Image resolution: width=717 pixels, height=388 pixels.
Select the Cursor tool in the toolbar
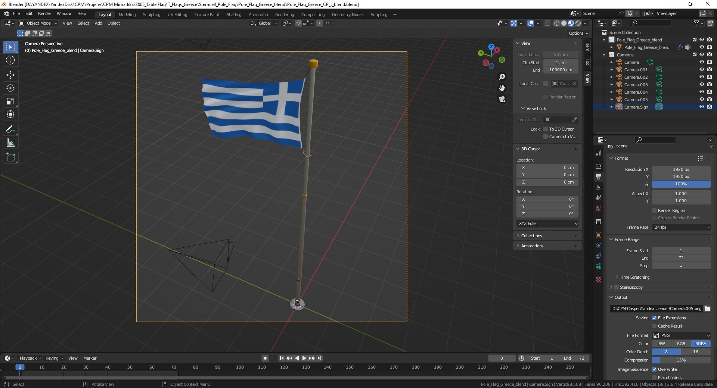coord(10,60)
